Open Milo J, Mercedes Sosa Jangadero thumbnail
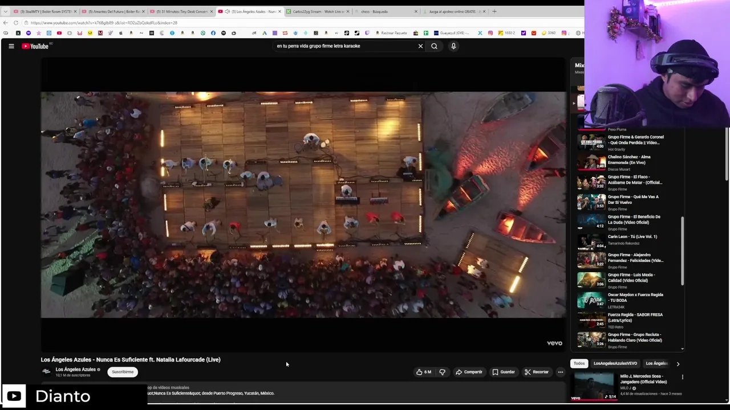 594,387
